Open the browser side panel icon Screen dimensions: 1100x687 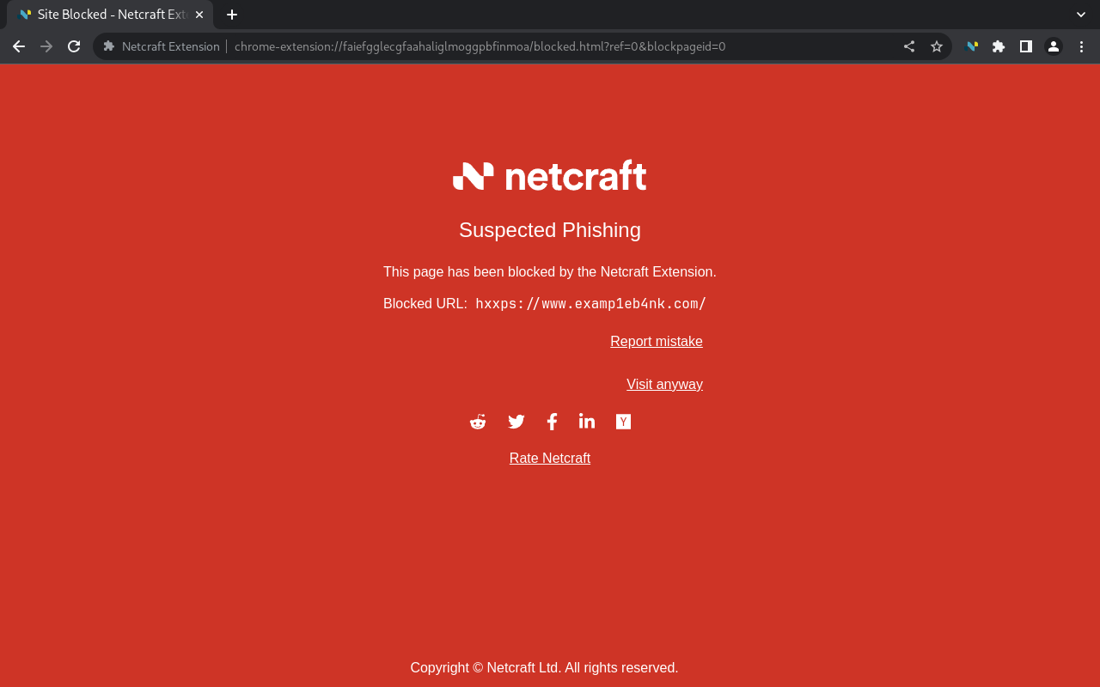(x=1025, y=46)
